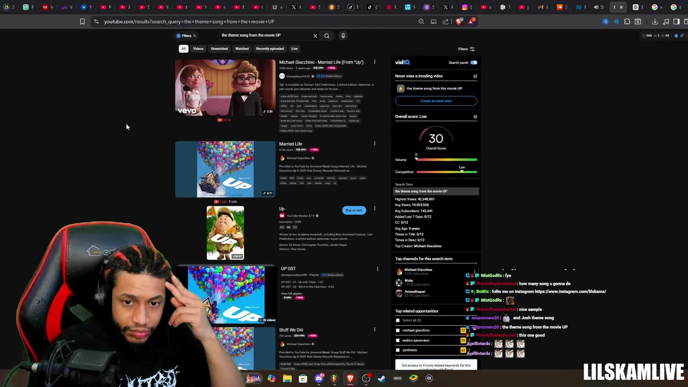This screenshot has height=387, width=688.
Task: Check the Select all (3) checkbox
Action: 398,320
